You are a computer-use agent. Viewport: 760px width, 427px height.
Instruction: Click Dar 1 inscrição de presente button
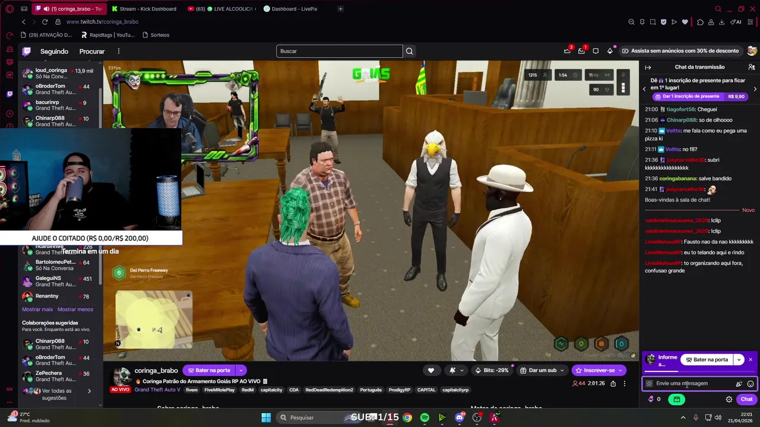[x=699, y=97]
